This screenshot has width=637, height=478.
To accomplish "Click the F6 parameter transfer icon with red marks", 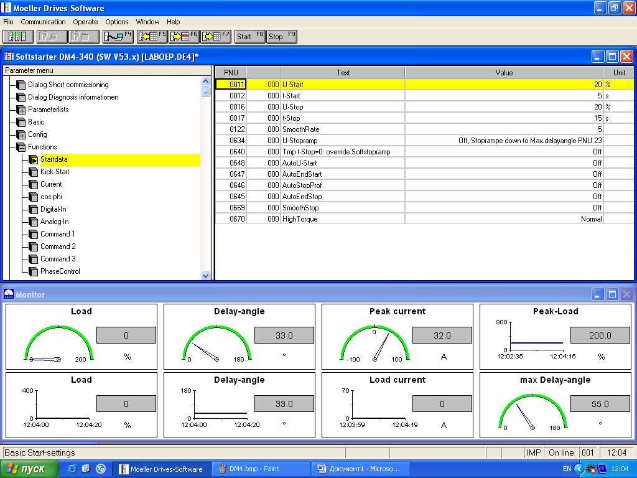I will tap(184, 37).
